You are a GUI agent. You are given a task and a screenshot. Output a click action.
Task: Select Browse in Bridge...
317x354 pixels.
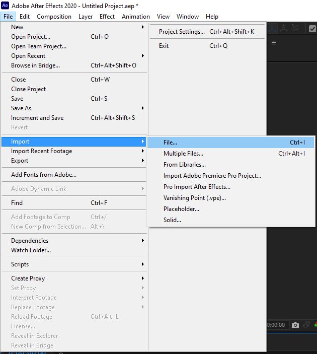pyautogui.click(x=74, y=65)
